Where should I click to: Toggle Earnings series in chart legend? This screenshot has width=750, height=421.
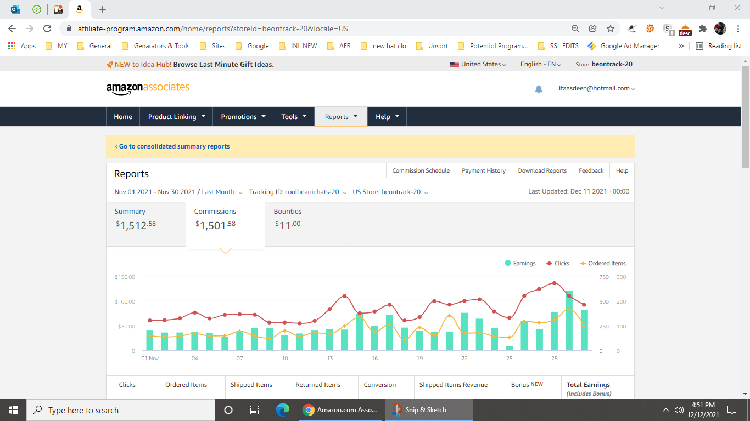pyautogui.click(x=520, y=264)
